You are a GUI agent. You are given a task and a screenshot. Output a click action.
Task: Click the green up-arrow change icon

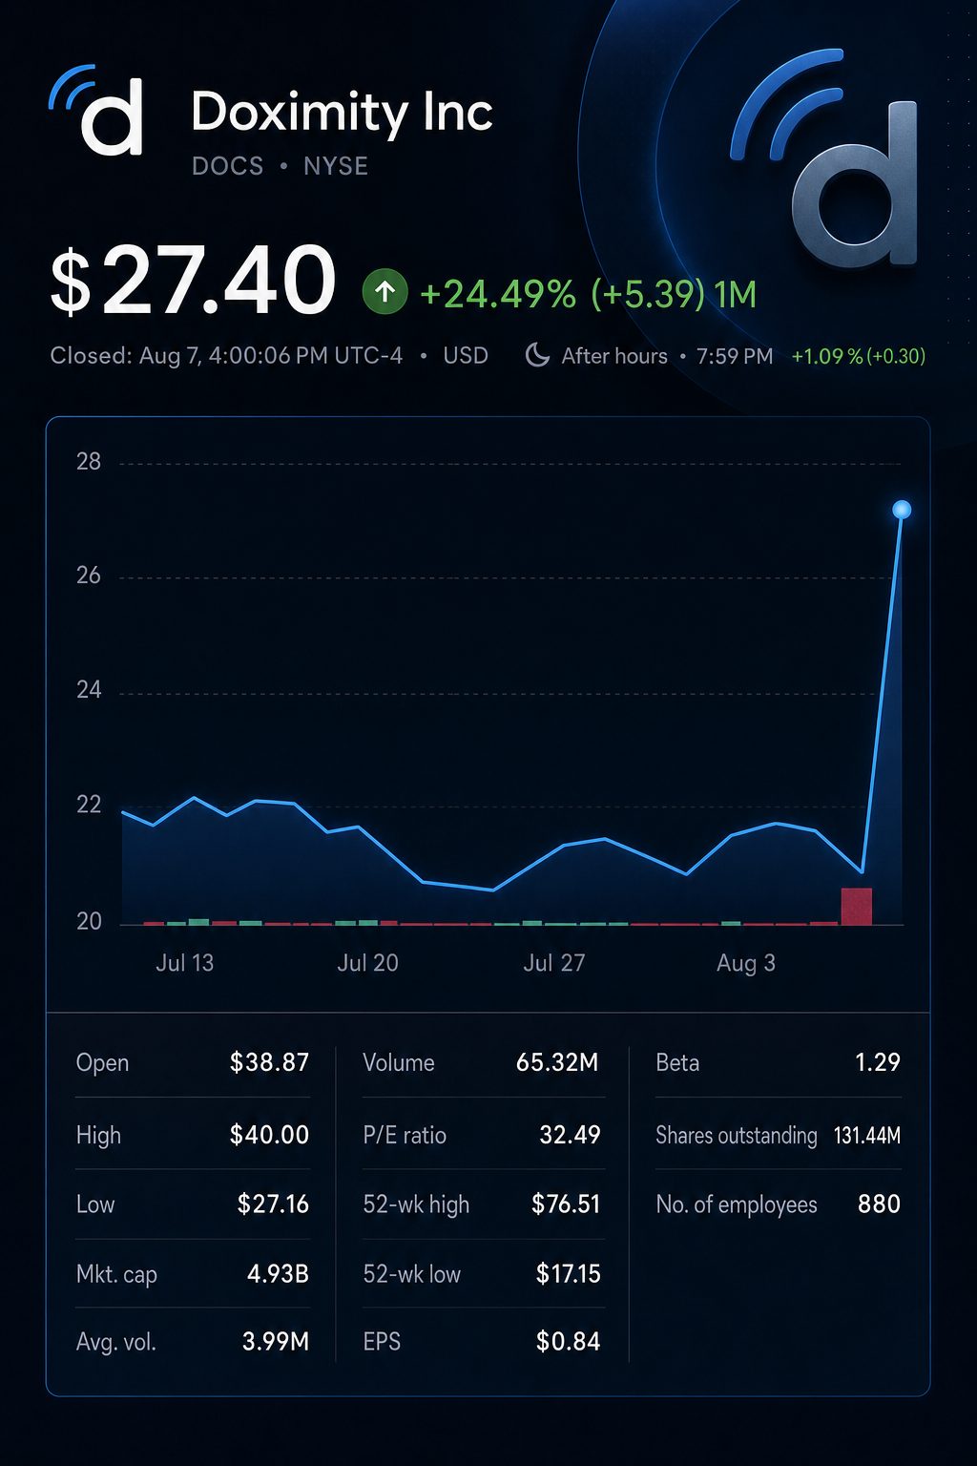pyautogui.click(x=385, y=292)
